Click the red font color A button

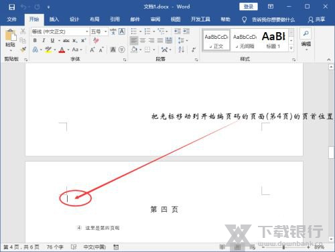[x=62, y=50]
